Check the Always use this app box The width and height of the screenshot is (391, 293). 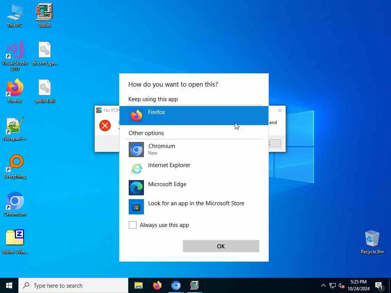pyautogui.click(x=132, y=225)
